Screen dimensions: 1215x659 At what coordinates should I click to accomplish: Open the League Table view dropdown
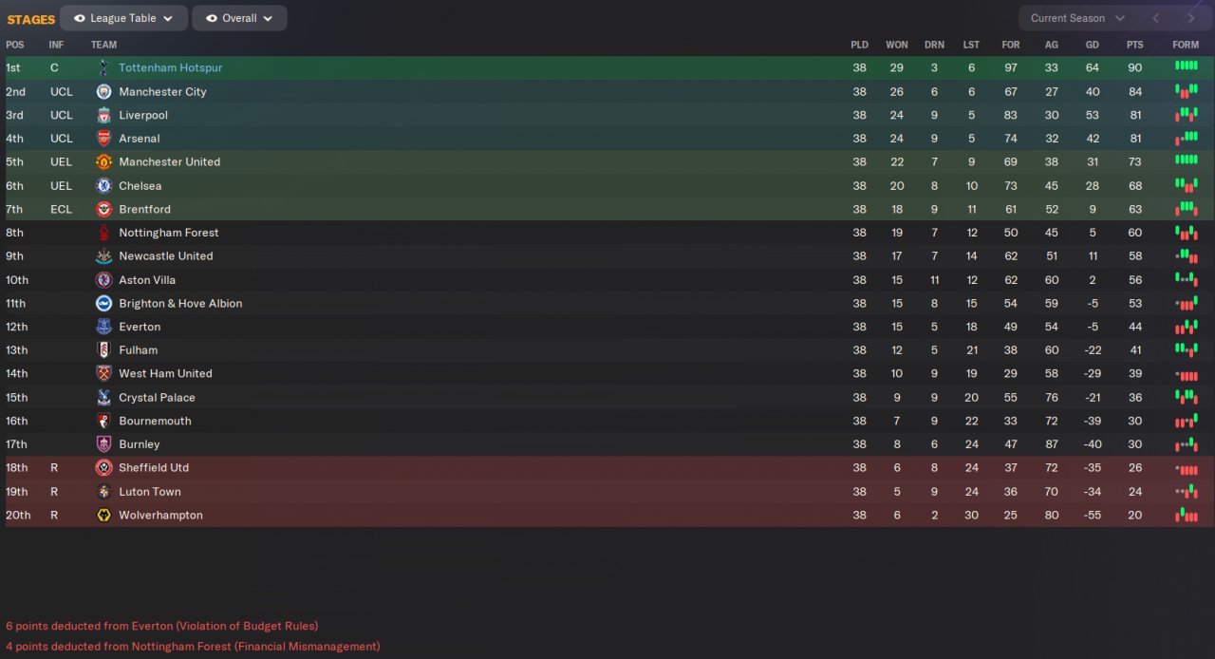[123, 18]
